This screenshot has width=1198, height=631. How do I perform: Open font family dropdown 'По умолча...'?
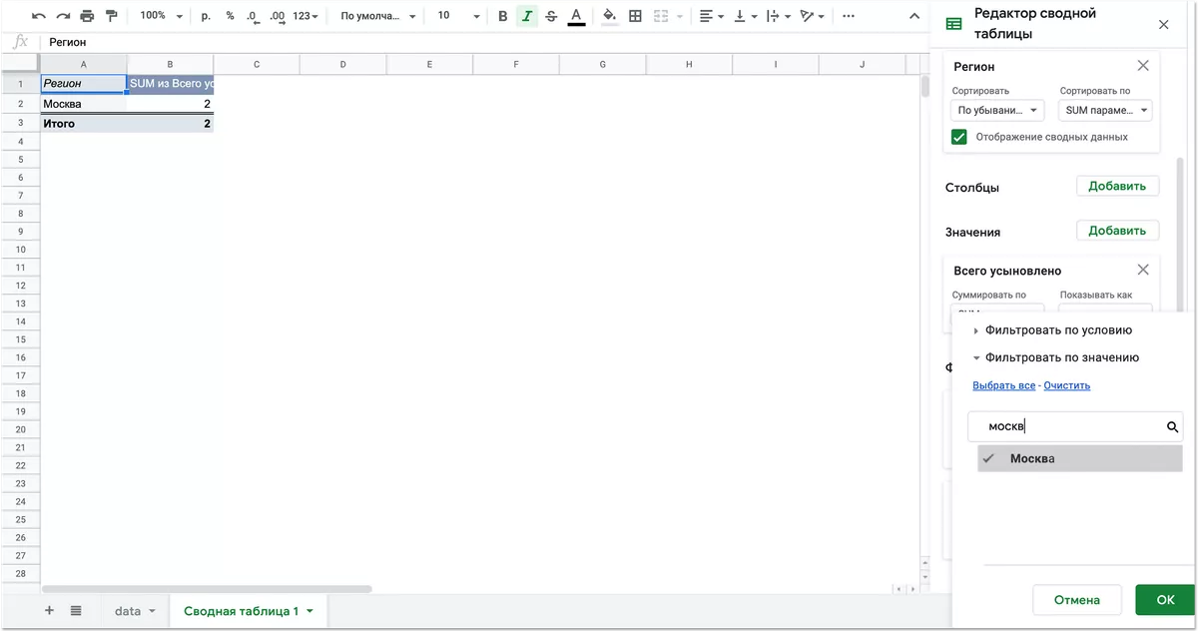378,16
